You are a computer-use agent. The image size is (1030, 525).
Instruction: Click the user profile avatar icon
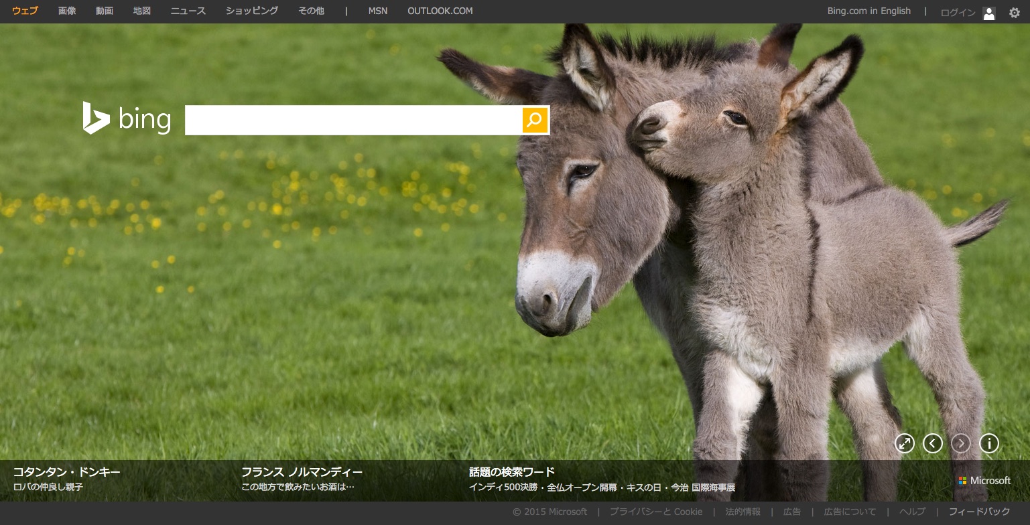click(989, 13)
